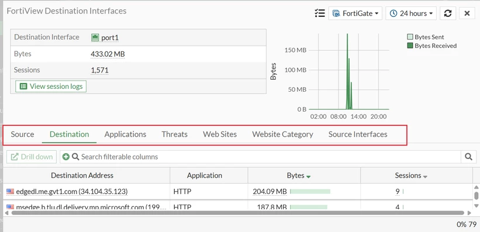The width and height of the screenshot is (480, 232).
Task: Click the Destination Address column header
Action: tap(87, 176)
